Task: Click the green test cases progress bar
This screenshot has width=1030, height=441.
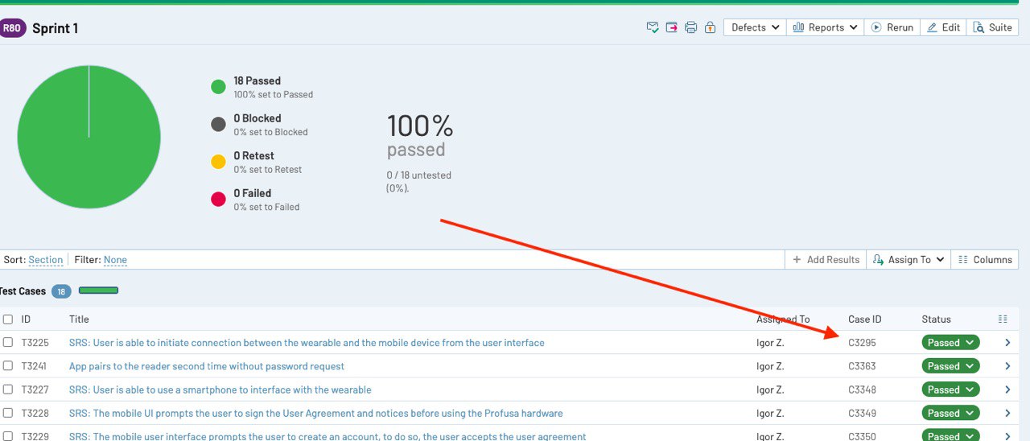Action: pos(98,291)
